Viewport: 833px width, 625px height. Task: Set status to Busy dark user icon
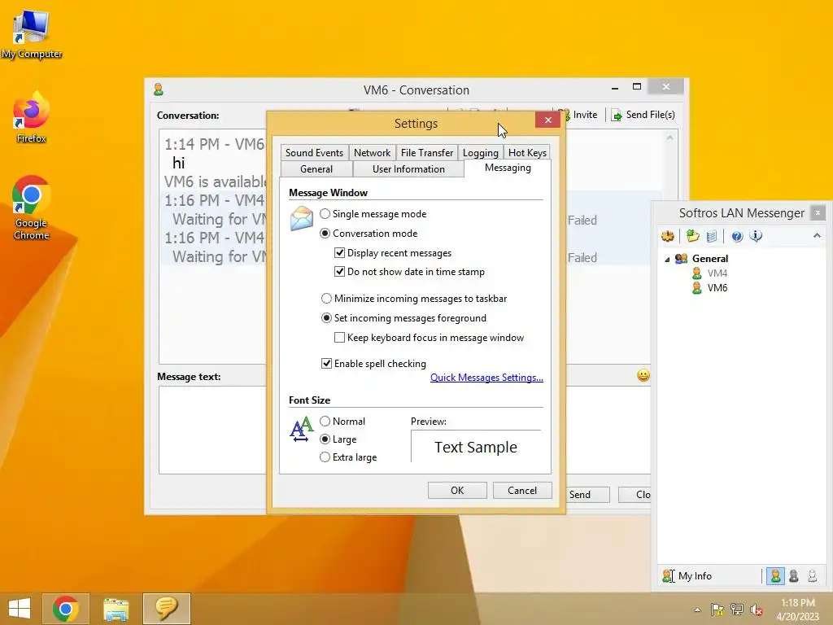pyautogui.click(x=794, y=576)
